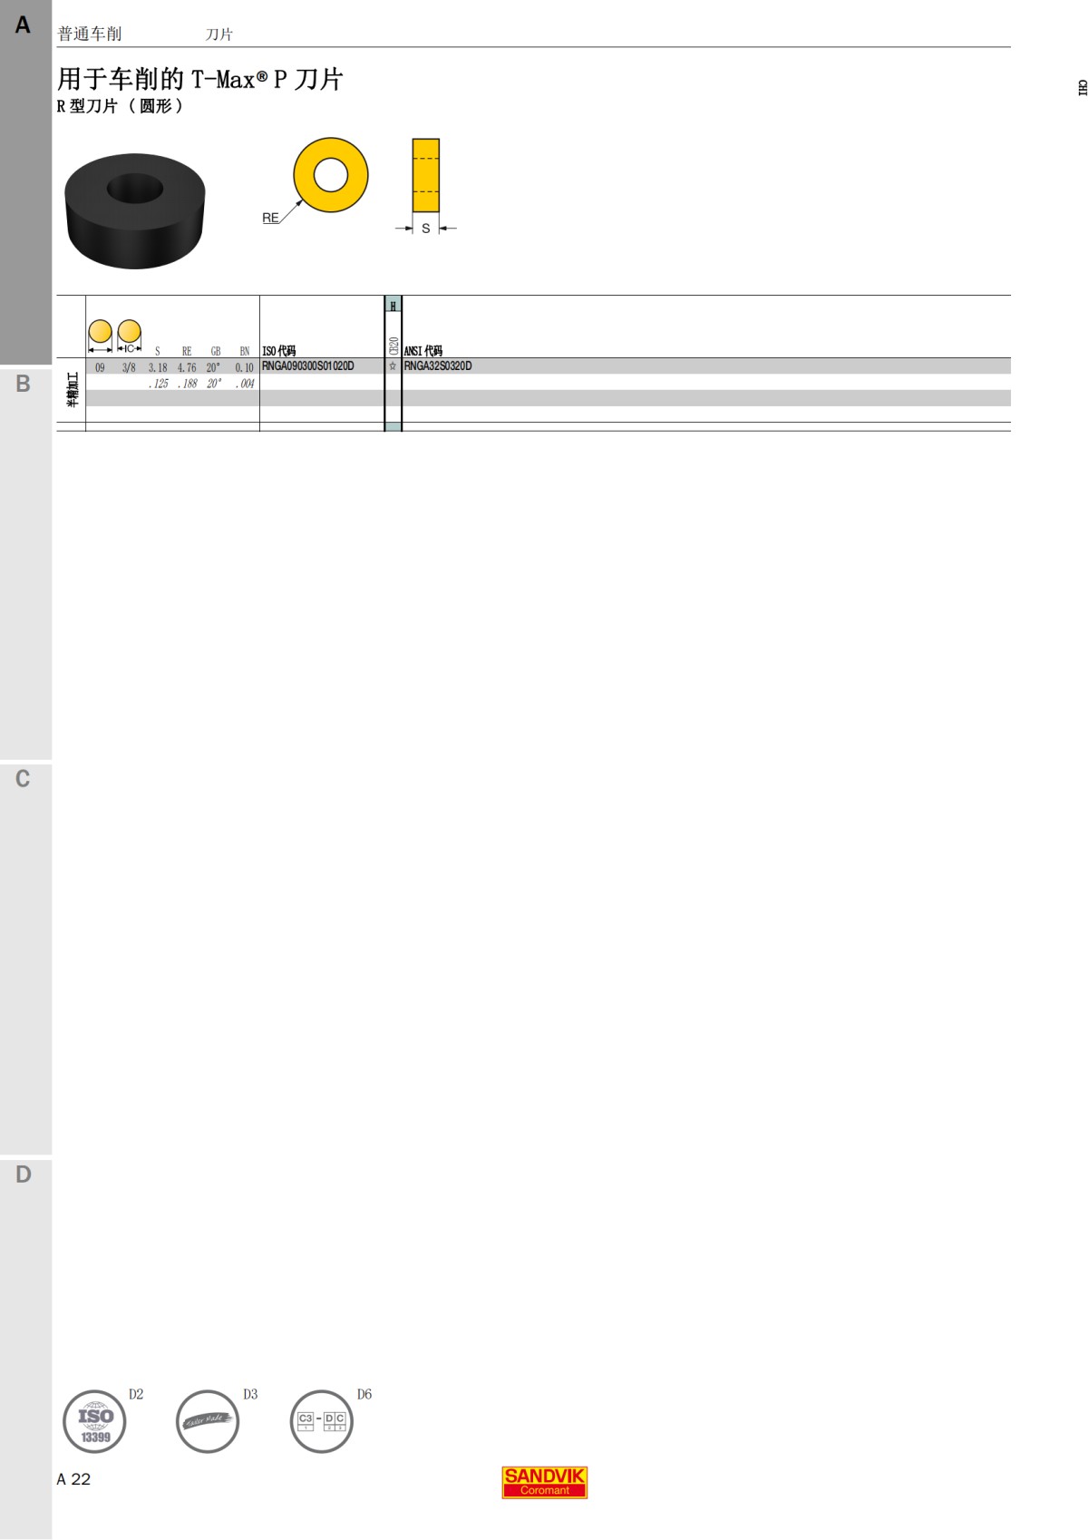Click the star marker in the CB20 column

tap(393, 366)
